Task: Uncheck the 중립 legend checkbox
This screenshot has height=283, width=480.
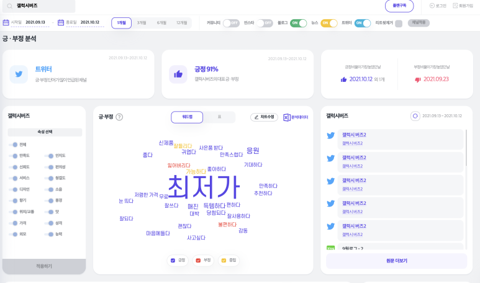Action: pyautogui.click(x=224, y=261)
